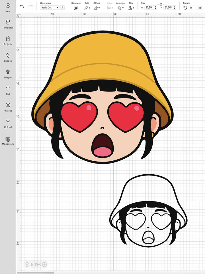Click the zoom out minus button
205x274 pixels.
point(27,265)
